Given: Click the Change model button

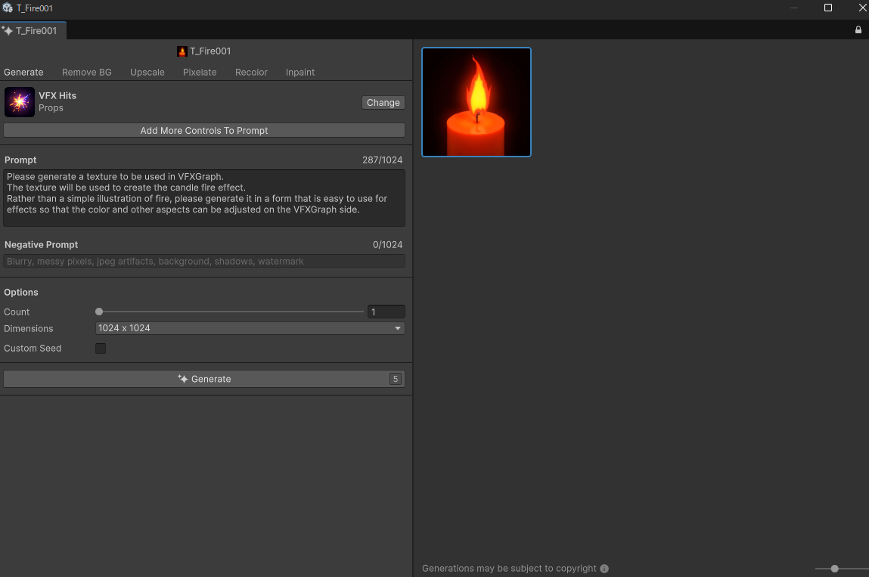Looking at the screenshot, I should click(383, 103).
